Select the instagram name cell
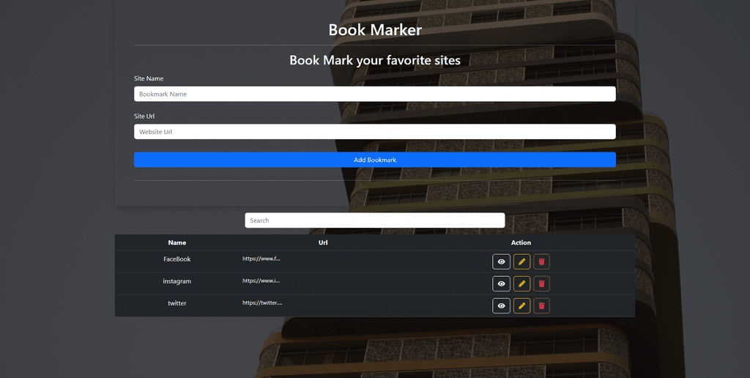Viewport: 750px width, 378px height. click(x=177, y=281)
